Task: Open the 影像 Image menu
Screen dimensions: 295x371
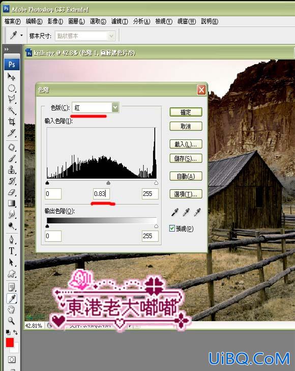Action: pos(55,21)
